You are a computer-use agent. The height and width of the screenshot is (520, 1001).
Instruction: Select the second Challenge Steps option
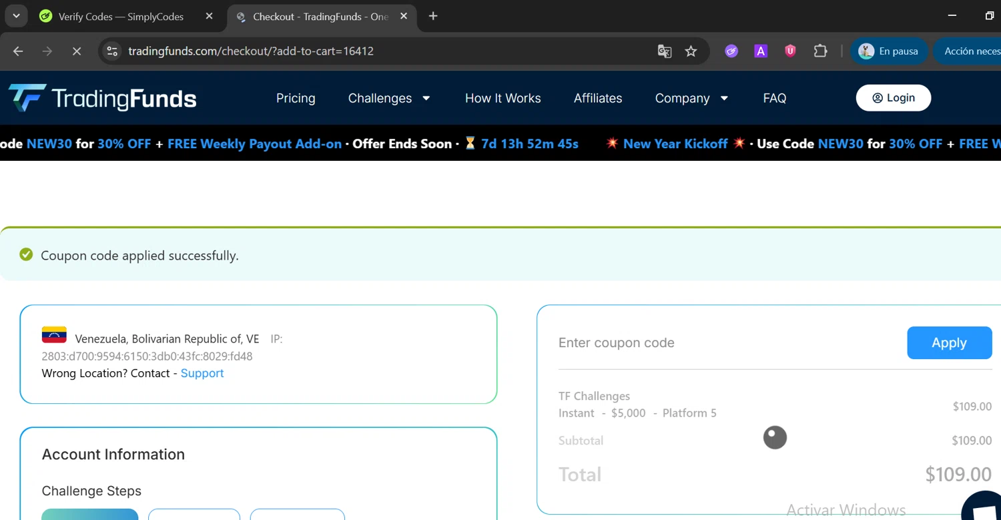click(x=194, y=514)
